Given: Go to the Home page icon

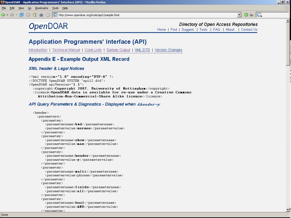Looking at the screenshot, I should point(35,15).
